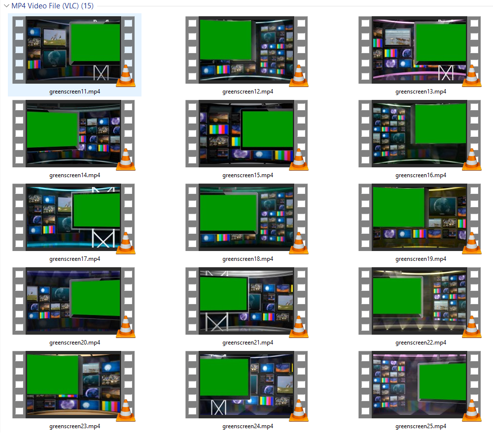Click the file name greenscreen20.mp4
The height and width of the screenshot is (440, 493).
[x=75, y=343]
